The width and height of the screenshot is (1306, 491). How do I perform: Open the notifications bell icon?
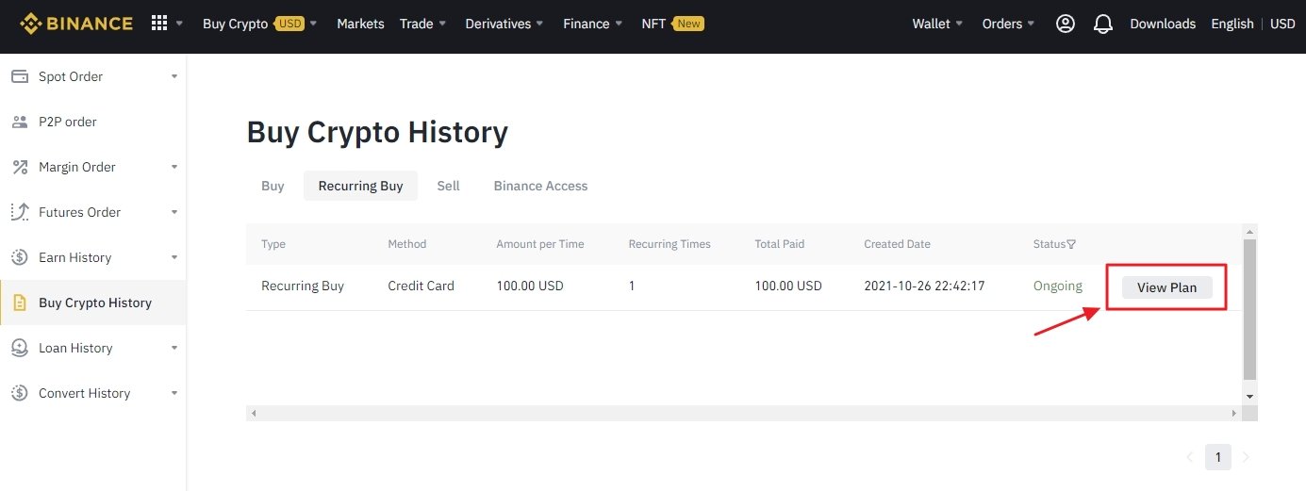[x=1102, y=24]
